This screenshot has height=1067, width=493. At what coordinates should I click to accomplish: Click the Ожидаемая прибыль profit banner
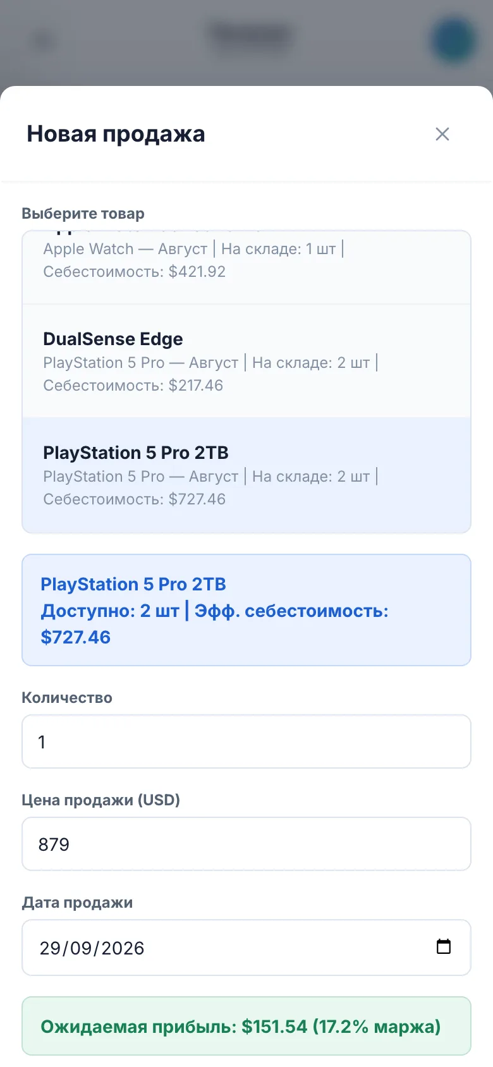tap(246, 1026)
